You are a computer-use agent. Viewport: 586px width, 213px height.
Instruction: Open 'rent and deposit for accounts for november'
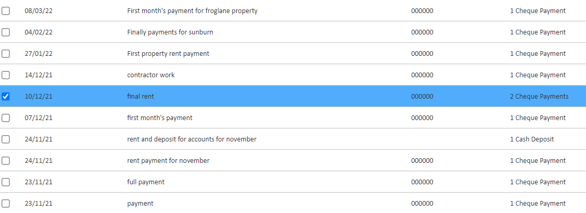(x=192, y=139)
